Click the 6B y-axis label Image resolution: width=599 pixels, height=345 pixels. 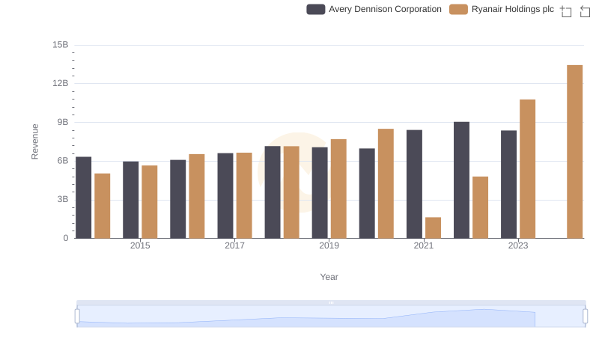(x=63, y=161)
